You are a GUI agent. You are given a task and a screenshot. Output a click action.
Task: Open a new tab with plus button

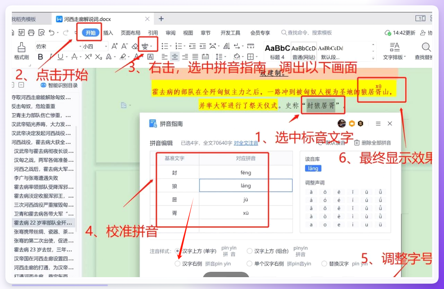pyautogui.click(x=161, y=19)
